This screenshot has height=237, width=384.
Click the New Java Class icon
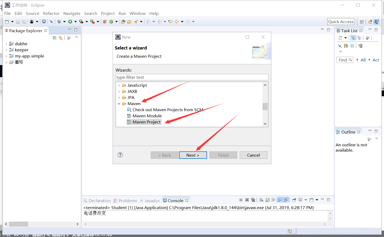coord(111,22)
